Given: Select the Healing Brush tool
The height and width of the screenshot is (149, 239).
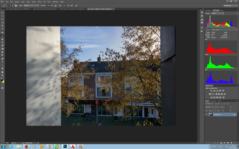Looking at the screenshot, I should pos(2,32).
